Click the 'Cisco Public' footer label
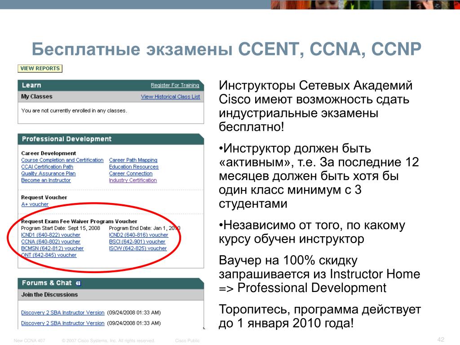Viewport: 460px width, 345px height. [x=187, y=341]
